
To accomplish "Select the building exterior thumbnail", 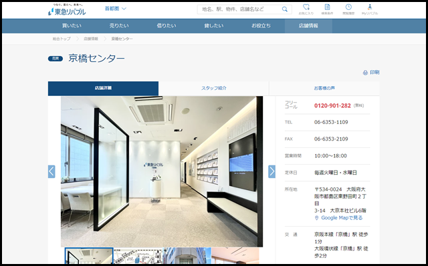I will (187, 255).
